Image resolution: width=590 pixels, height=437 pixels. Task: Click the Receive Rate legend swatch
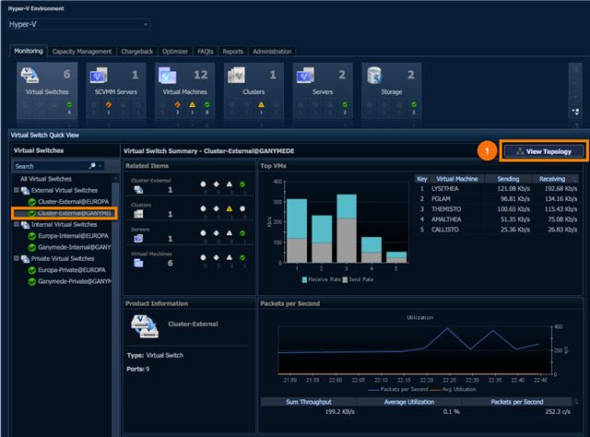tap(304, 279)
